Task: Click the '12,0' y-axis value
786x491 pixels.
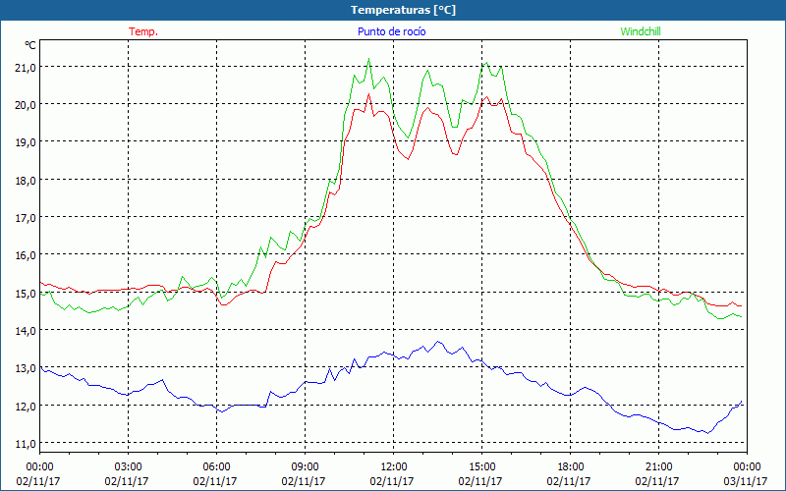Action: (x=25, y=406)
